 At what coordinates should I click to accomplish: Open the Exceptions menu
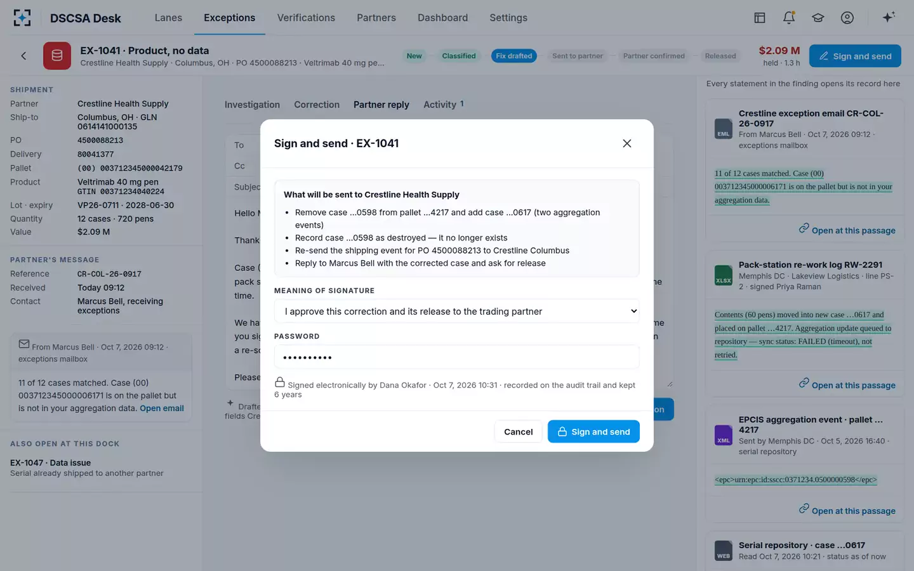click(229, 18)
